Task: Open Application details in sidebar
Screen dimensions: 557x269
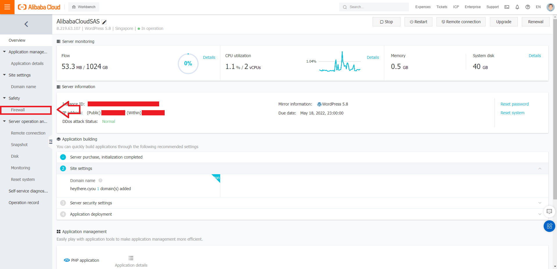Action: point(27,63)
